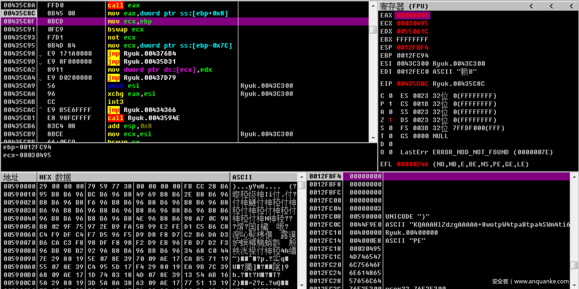
Task: Select the jmp Ryuk.00434366 instruction
Action: (x=142, y=110)
